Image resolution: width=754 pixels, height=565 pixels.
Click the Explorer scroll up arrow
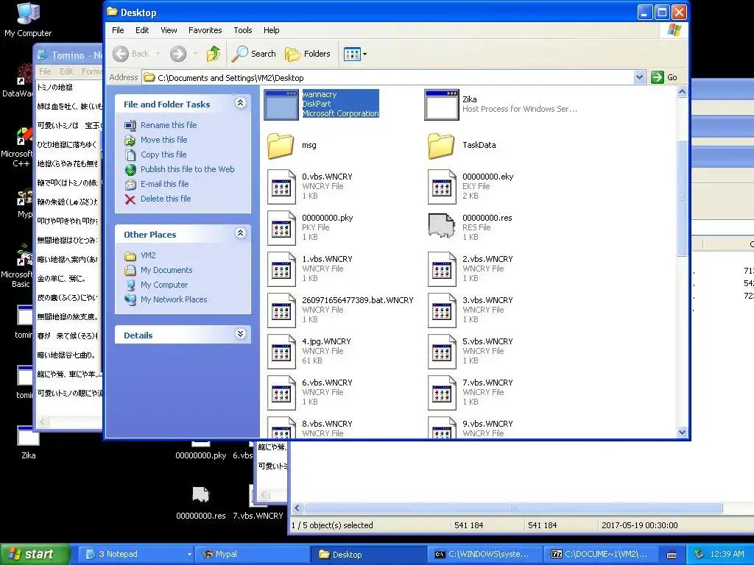(682, 92)
